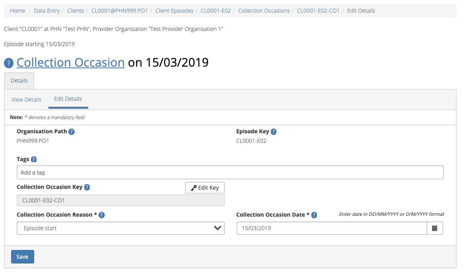Open the calendar date picker

tap(435, 228)
